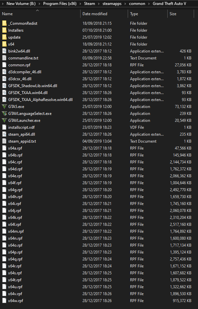Click the x64g.rpf file icon
Image resolution: width=198 pixels, height=309 pixels.
[4, 189]
